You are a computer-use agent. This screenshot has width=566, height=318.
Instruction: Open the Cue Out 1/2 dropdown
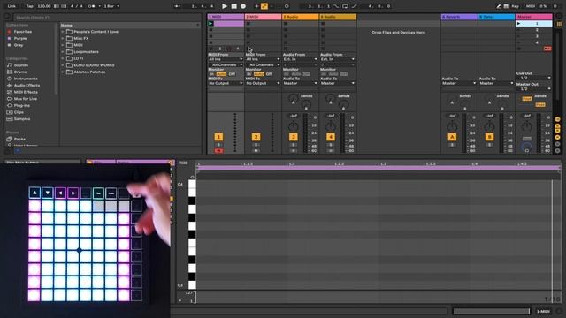pyautogui.click(x=534, y=78)
